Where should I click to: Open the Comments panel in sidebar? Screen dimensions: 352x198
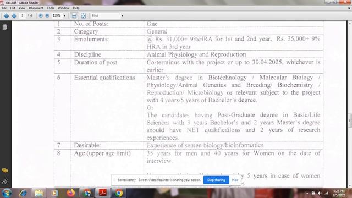[5, 170]
